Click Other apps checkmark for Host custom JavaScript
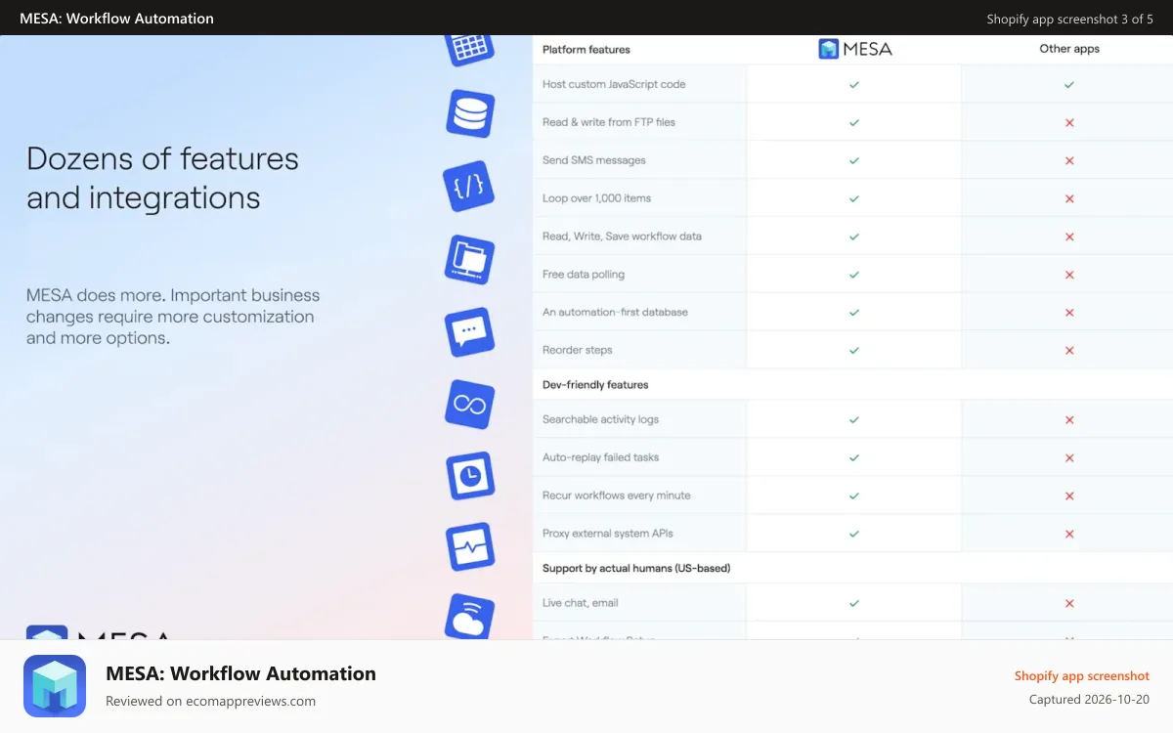 tap(1069, 85)
